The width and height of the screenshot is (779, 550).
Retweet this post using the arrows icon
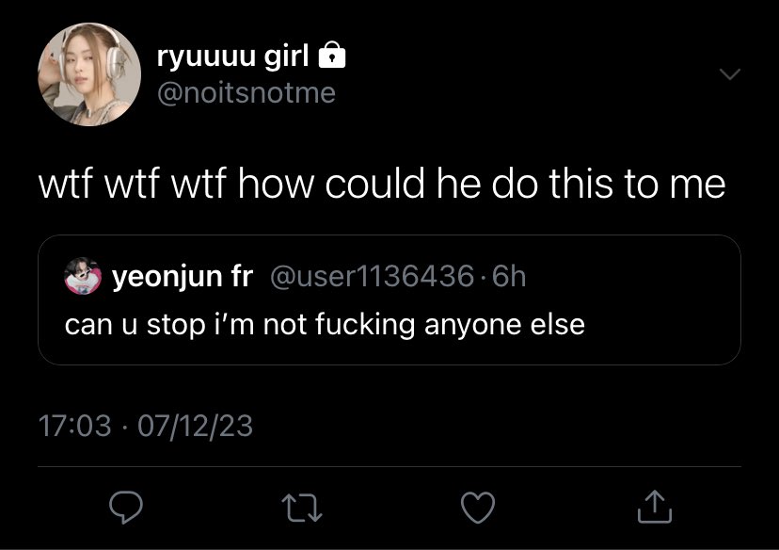[302, 508]
